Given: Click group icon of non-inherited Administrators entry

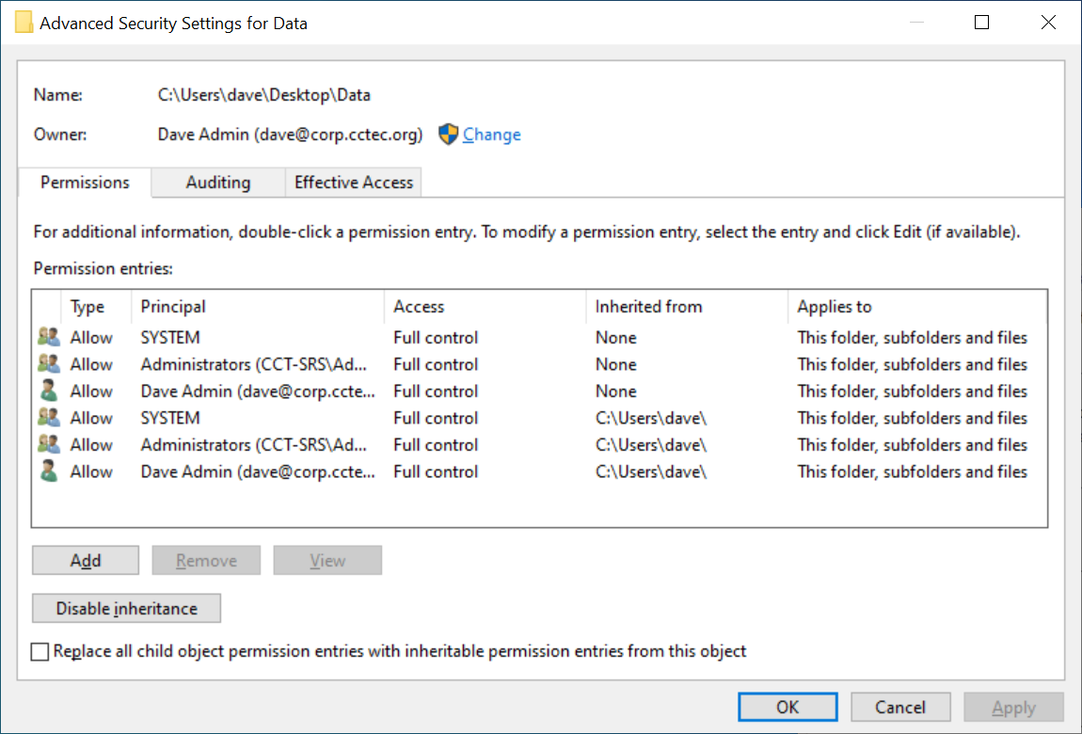Looking at the screenshot, I should [x=49, y=364].
